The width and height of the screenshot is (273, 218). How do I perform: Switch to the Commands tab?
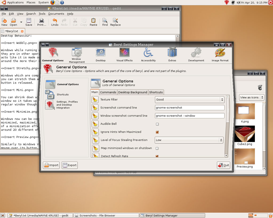108,92
